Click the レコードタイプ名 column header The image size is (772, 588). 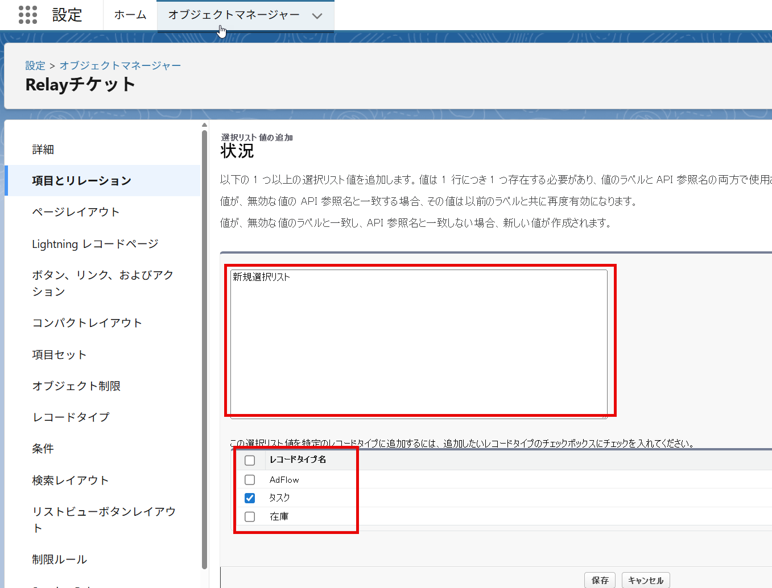click(x=298, y=459)
